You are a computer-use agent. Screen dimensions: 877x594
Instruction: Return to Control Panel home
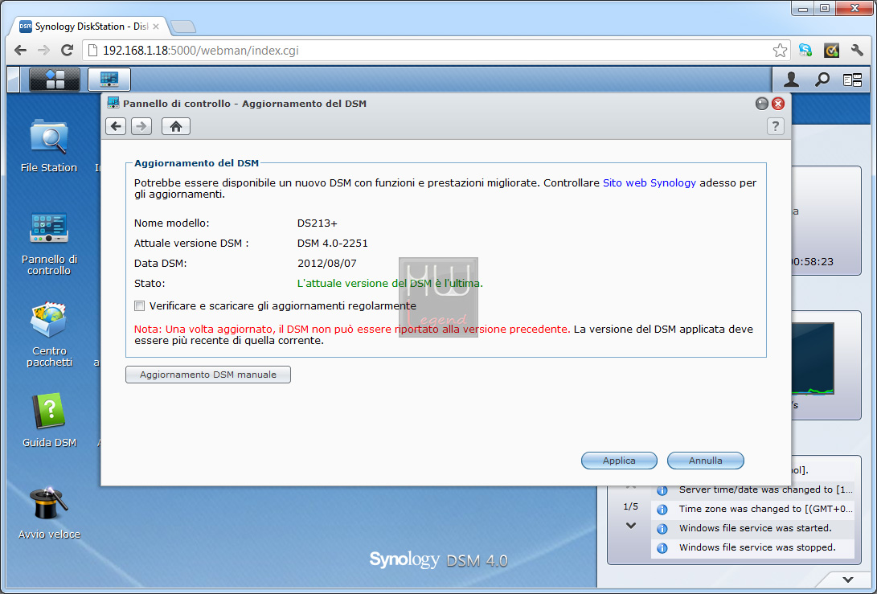click(176, 126)
